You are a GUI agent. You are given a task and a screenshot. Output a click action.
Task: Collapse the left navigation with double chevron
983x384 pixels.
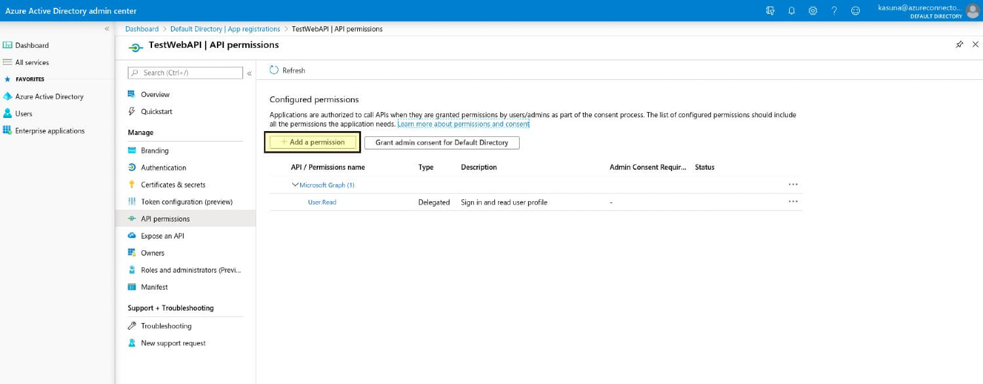[x=249, y=73]
